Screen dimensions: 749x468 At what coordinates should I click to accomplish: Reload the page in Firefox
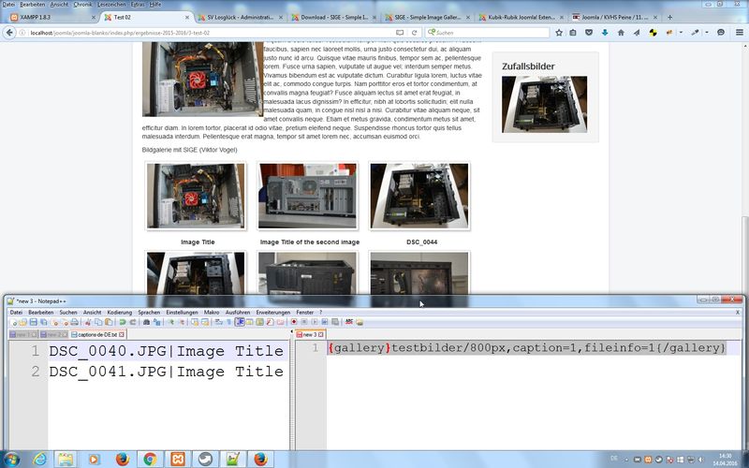(x=415, y=32)
